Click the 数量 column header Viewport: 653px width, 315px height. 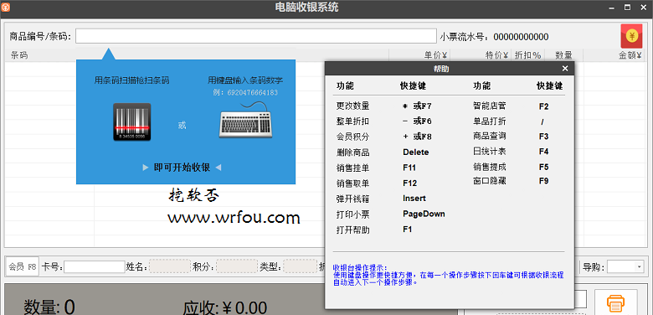pos(564,55)
